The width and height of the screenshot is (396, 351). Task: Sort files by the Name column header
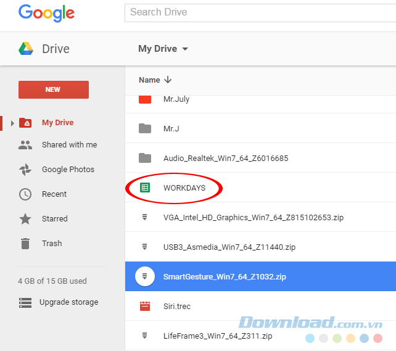click(x=149, y=80)
